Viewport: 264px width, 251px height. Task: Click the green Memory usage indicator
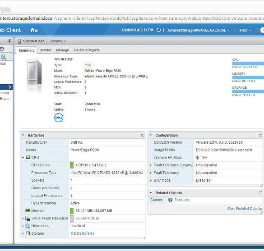pos(72,210)
